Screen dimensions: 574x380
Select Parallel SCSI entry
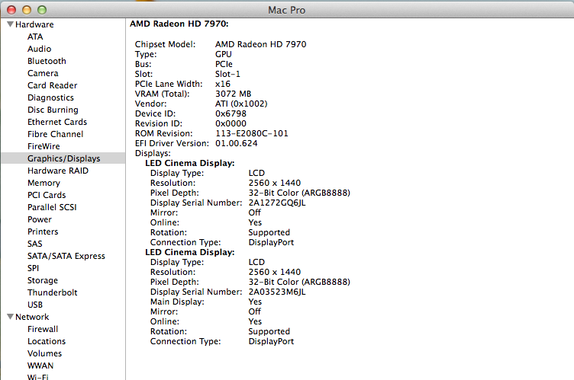pos(52,207)
